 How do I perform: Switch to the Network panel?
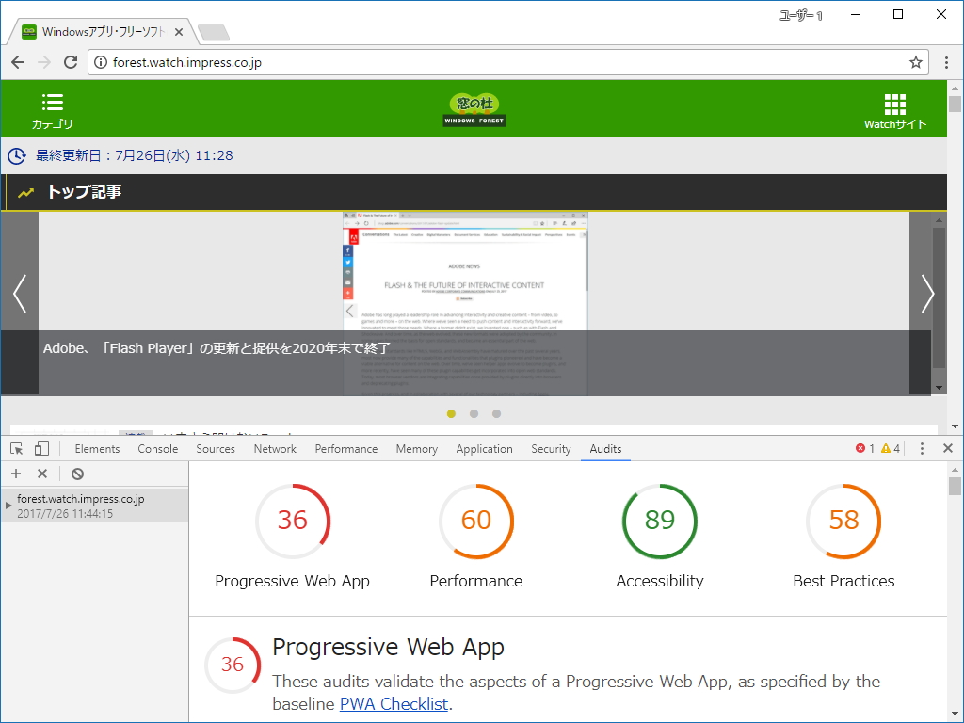[x=274, y=449]
